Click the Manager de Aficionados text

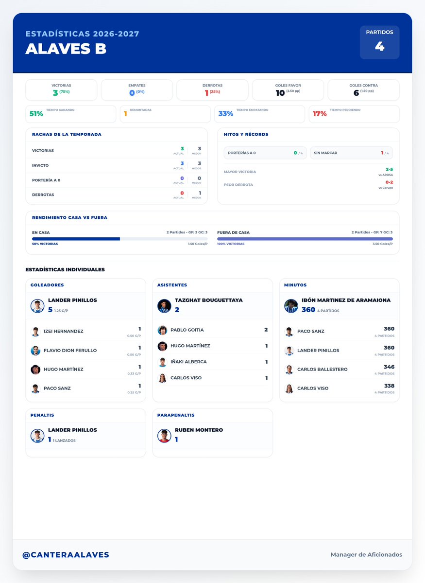[366, 554]
